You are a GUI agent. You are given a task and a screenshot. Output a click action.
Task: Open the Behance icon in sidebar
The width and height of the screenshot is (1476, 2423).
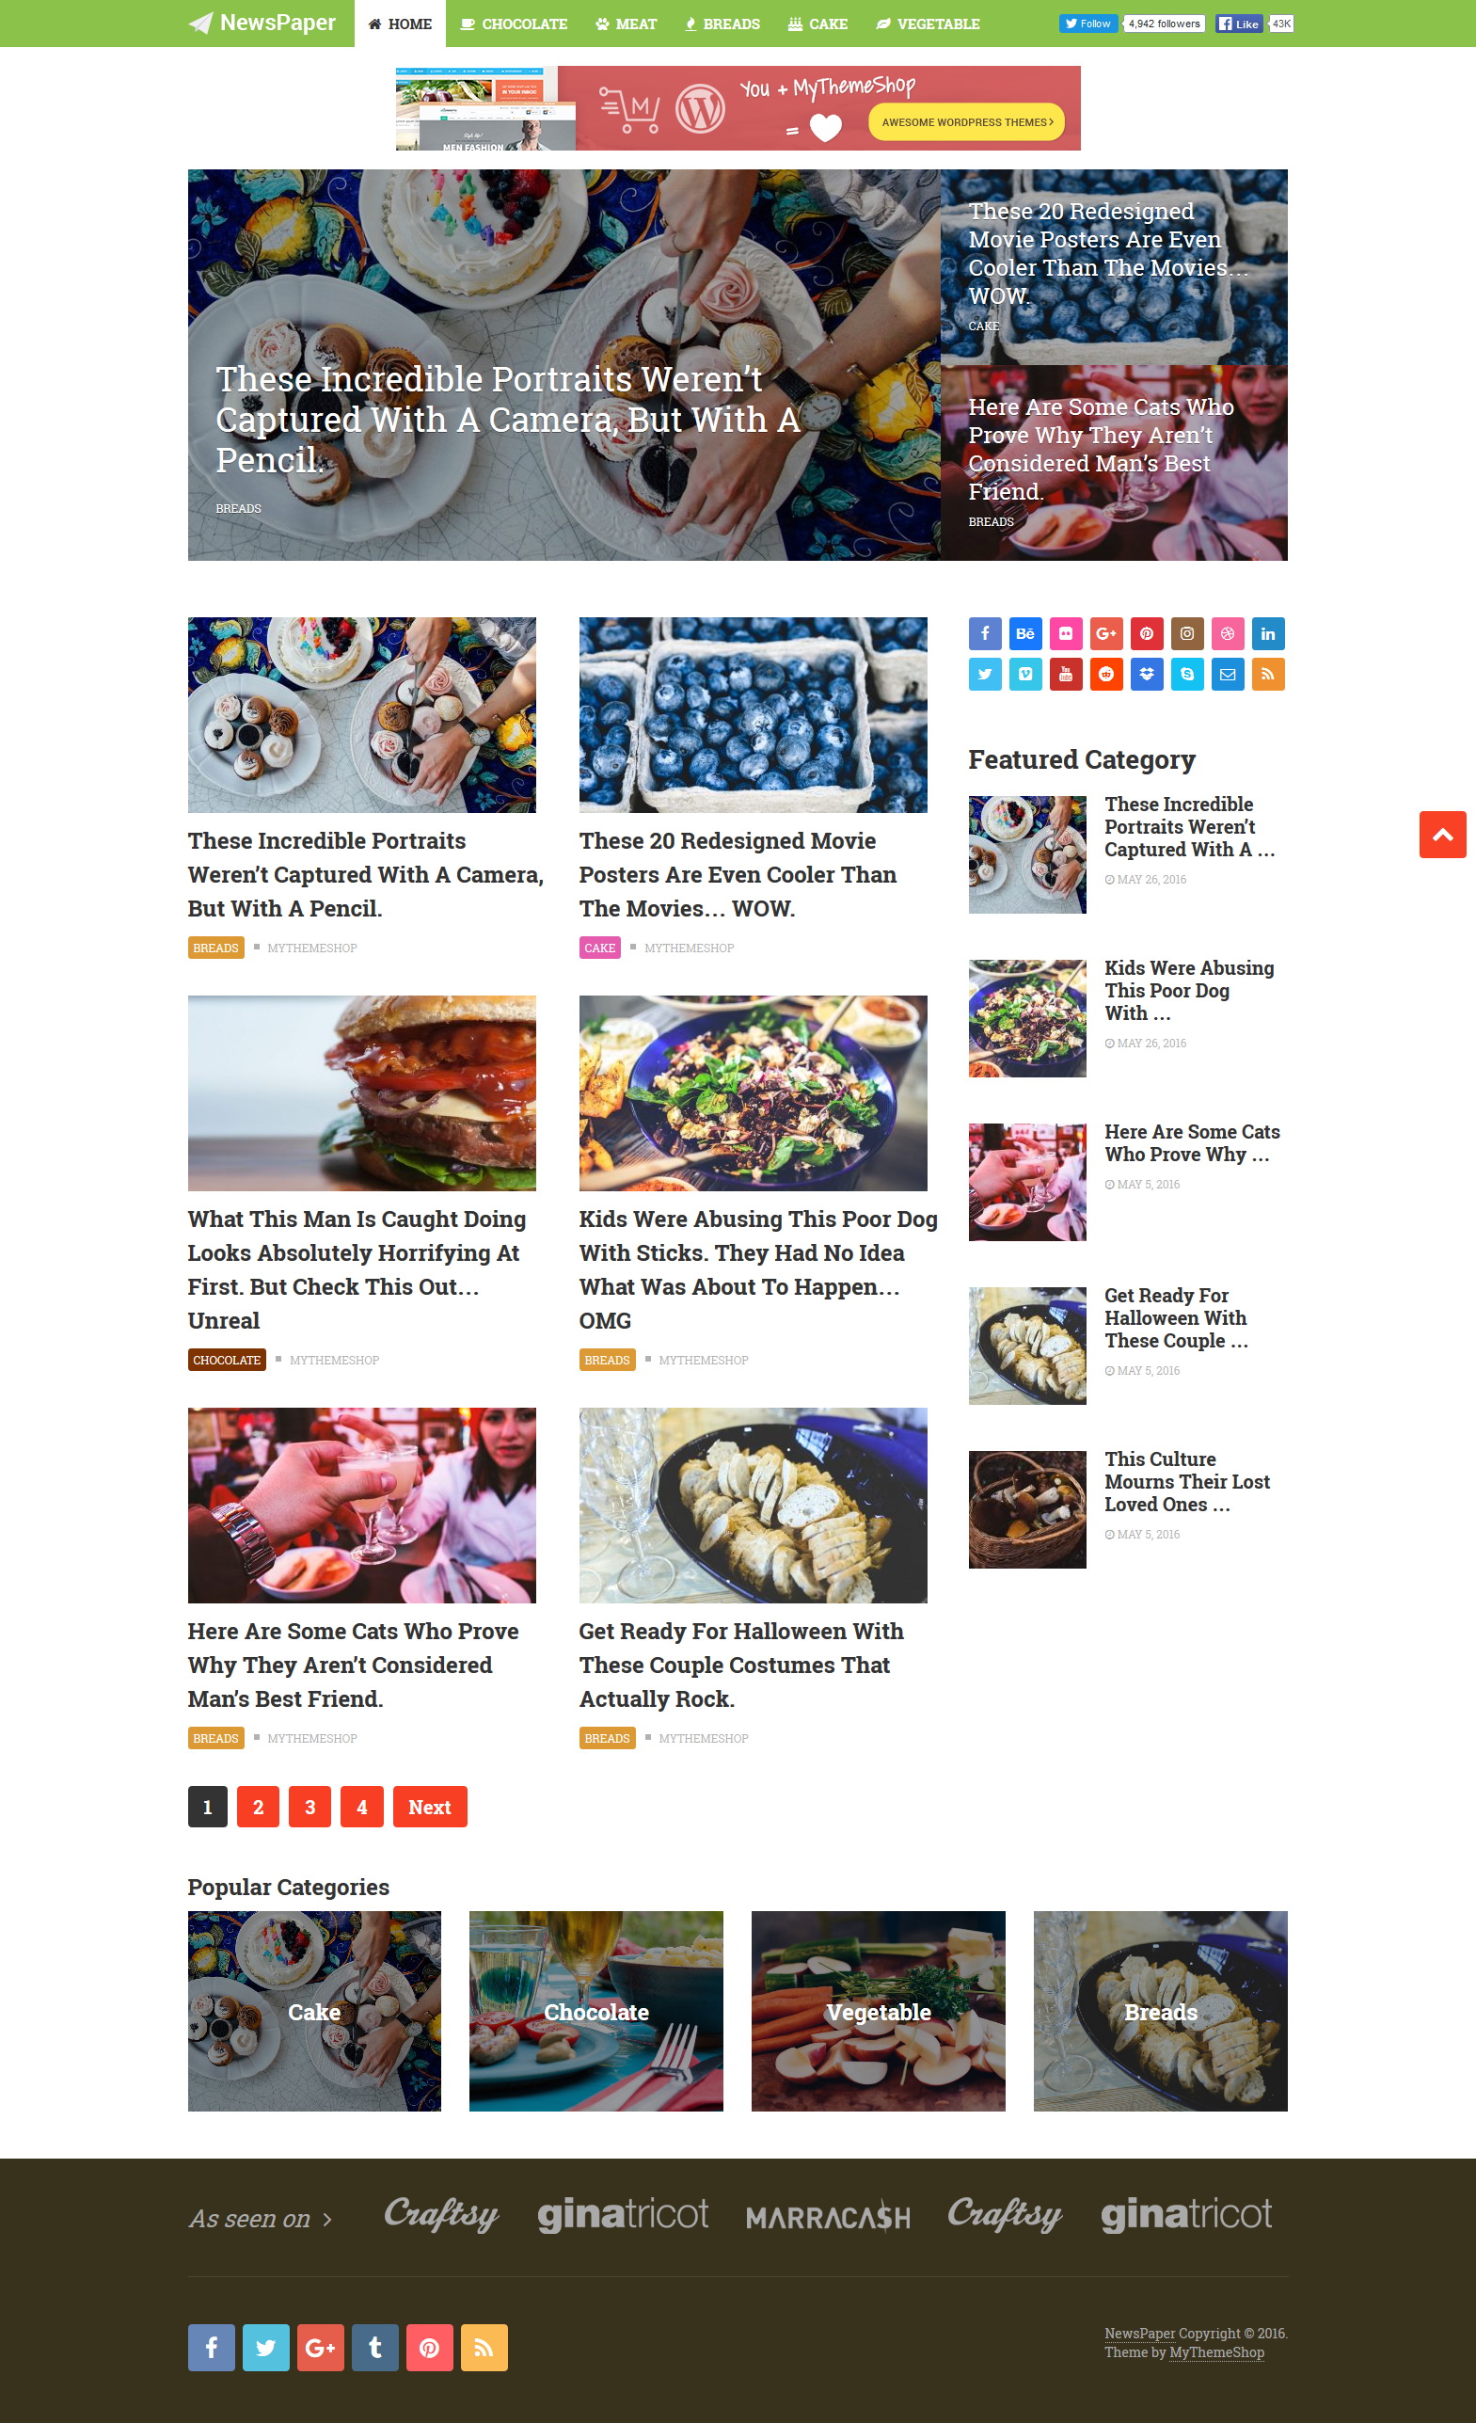tap(1024, 633)
